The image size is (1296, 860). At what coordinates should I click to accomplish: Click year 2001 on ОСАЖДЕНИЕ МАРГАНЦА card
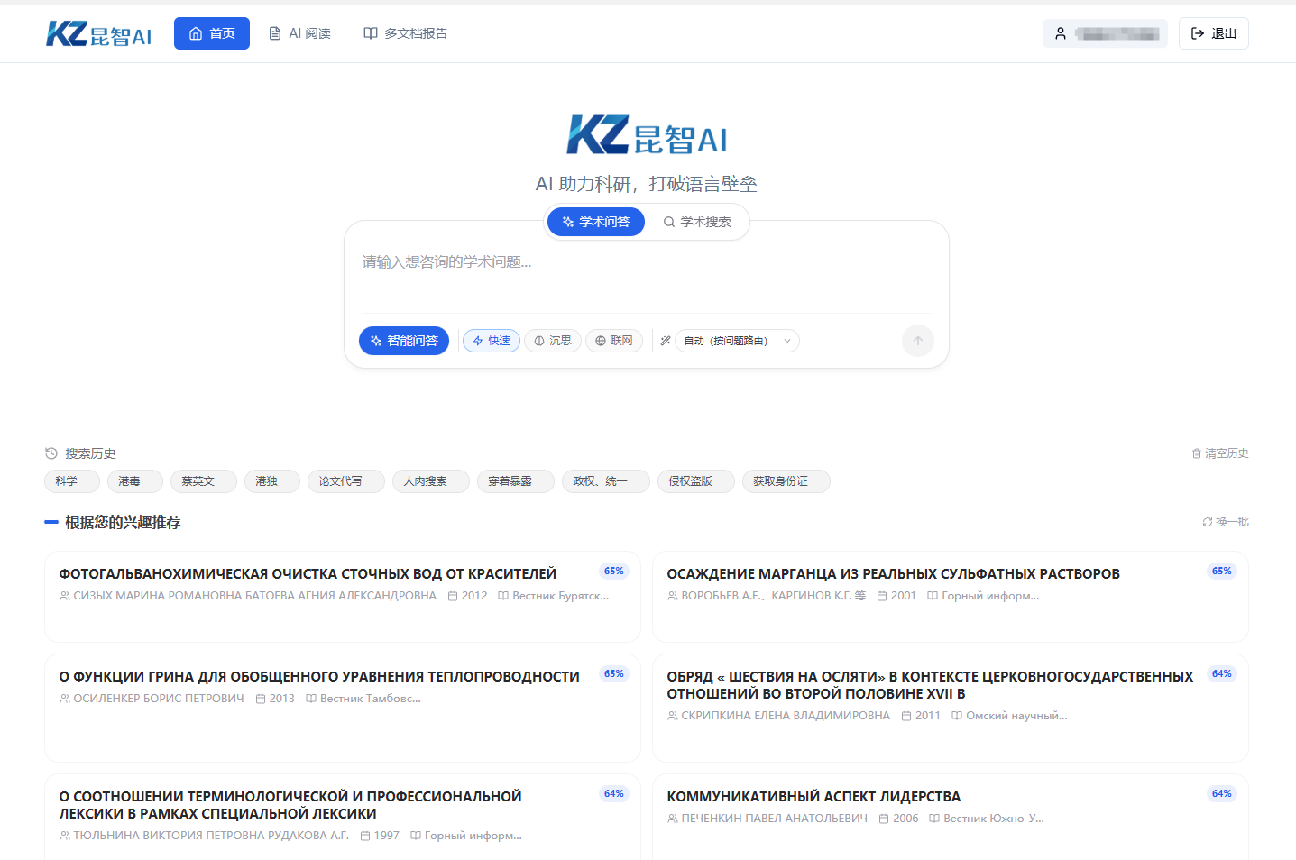(x=904, y=596)
